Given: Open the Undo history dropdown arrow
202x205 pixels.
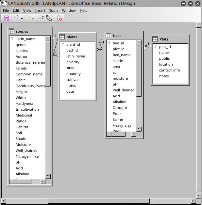Looking at the screenshot, I should (22, 18).
